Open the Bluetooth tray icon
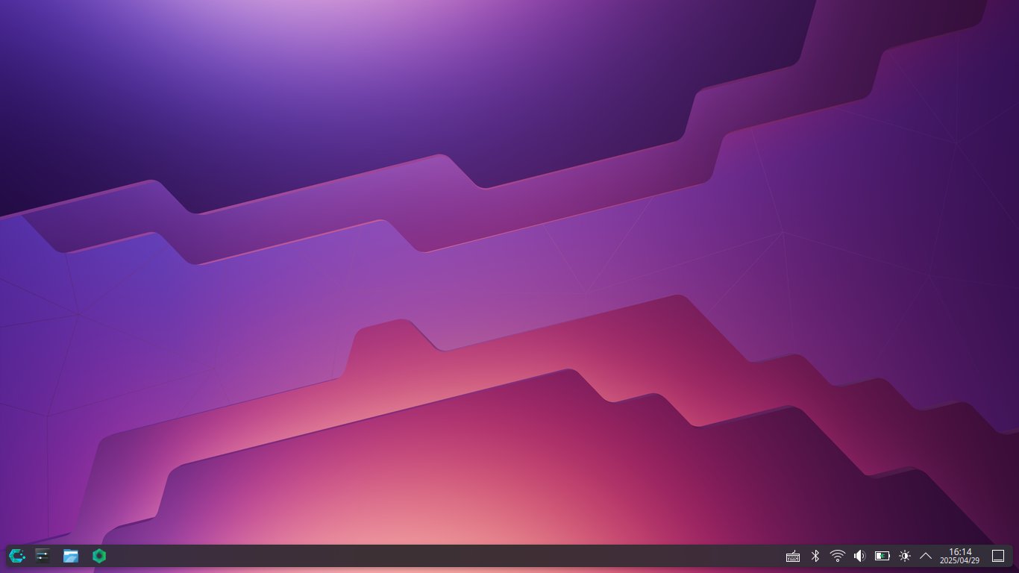Image resolution: width=1019 pixels, height=573 pixels. point(815,556)
